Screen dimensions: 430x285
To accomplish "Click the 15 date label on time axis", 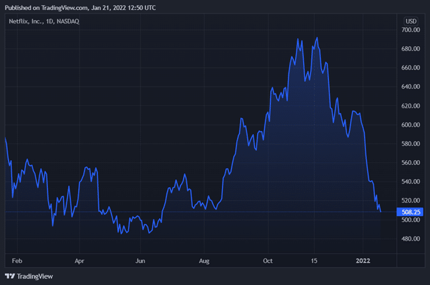I will (314, 261).
